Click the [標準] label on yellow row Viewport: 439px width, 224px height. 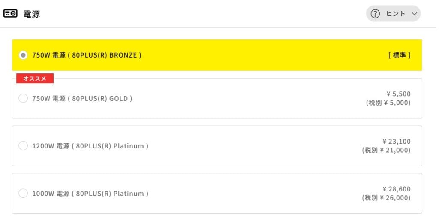399,55
